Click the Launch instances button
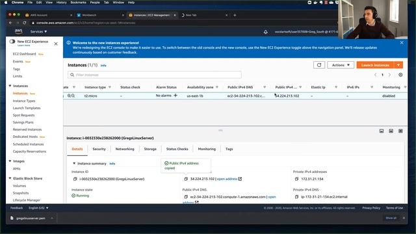Screen dimensions: 416x234 [x=375, y=65]
